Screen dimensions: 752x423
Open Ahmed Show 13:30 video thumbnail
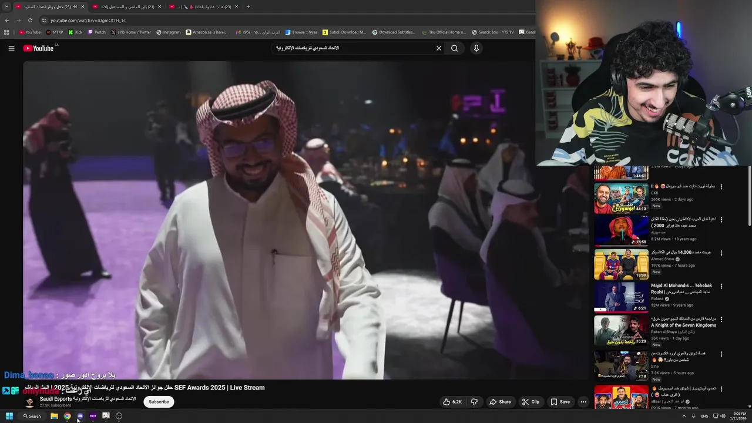click(621, 264)
